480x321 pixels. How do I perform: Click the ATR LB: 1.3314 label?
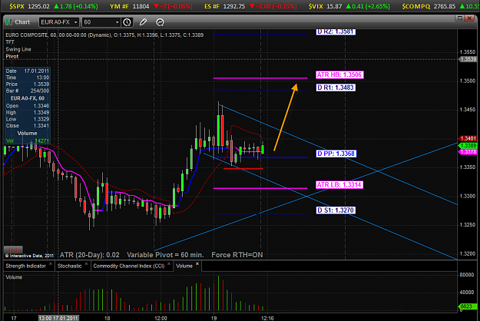pos(339,185)
